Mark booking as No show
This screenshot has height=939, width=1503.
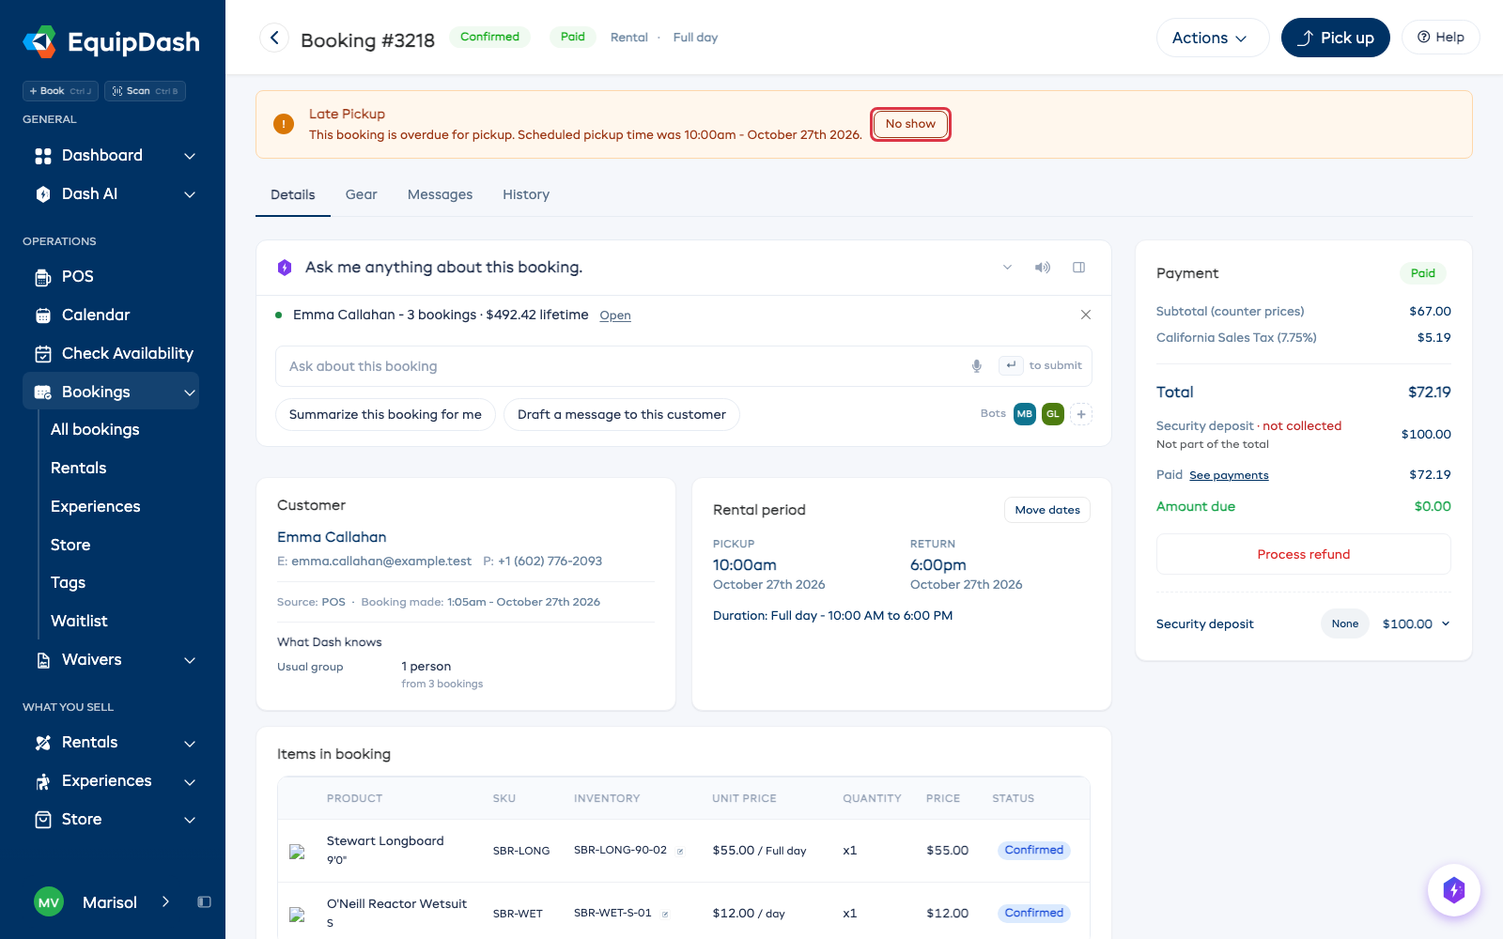(910, 124)
